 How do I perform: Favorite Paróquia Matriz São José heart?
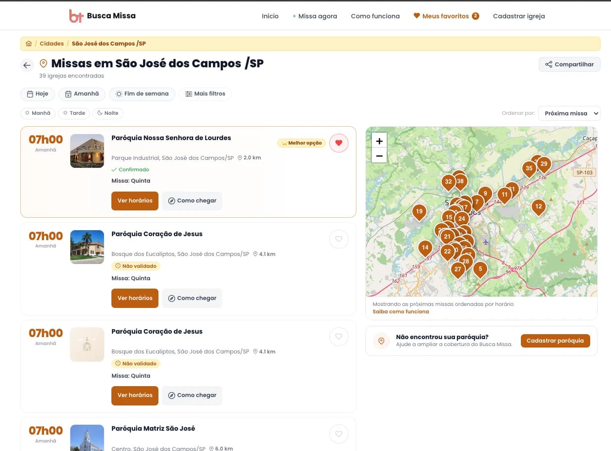pos(339,434)
